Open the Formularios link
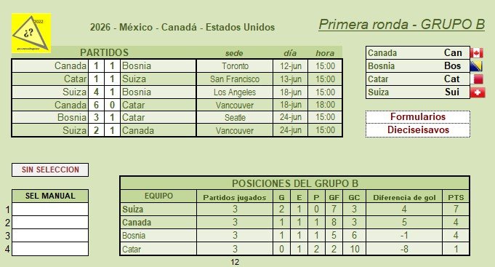 (x=418, y=117)
